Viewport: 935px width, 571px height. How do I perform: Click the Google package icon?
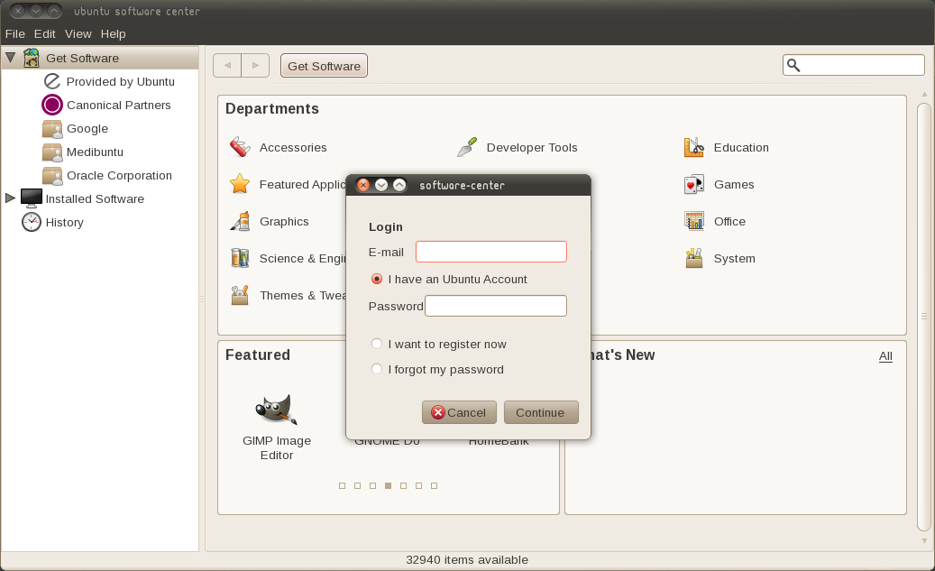click(x=52, y=128)
